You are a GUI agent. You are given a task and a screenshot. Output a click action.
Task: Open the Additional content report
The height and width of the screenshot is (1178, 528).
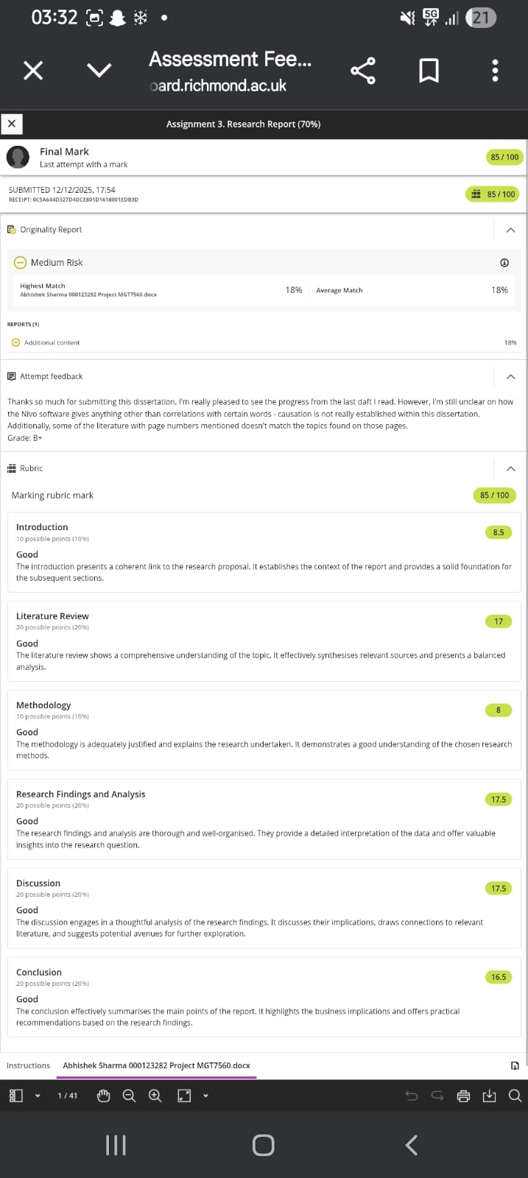(52, 342)
